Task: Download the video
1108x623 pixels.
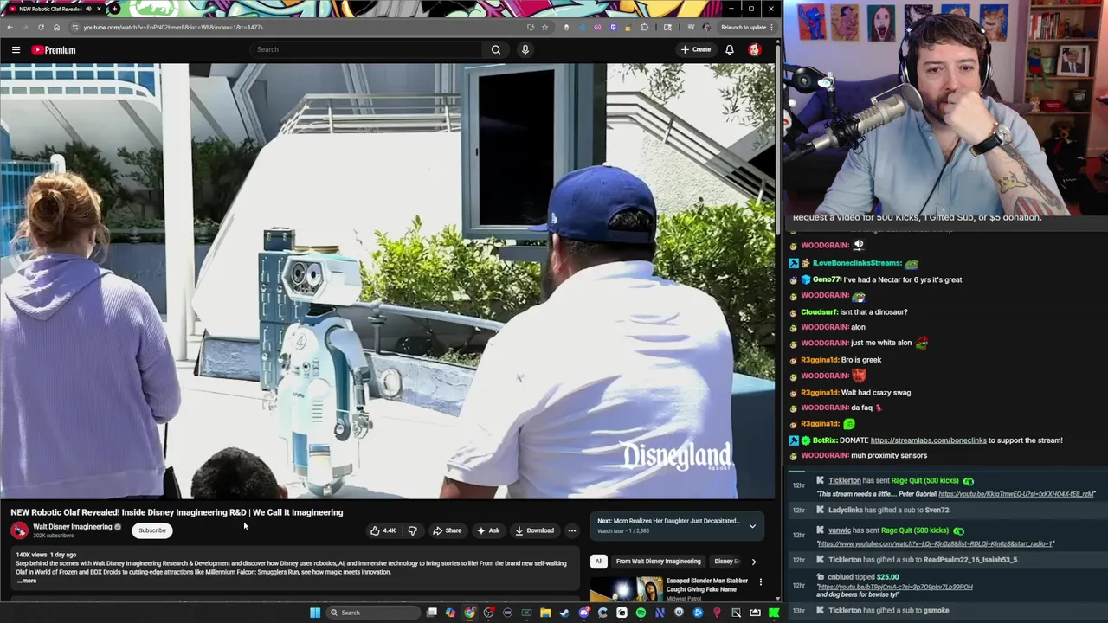Action: [x=534, y=530]
